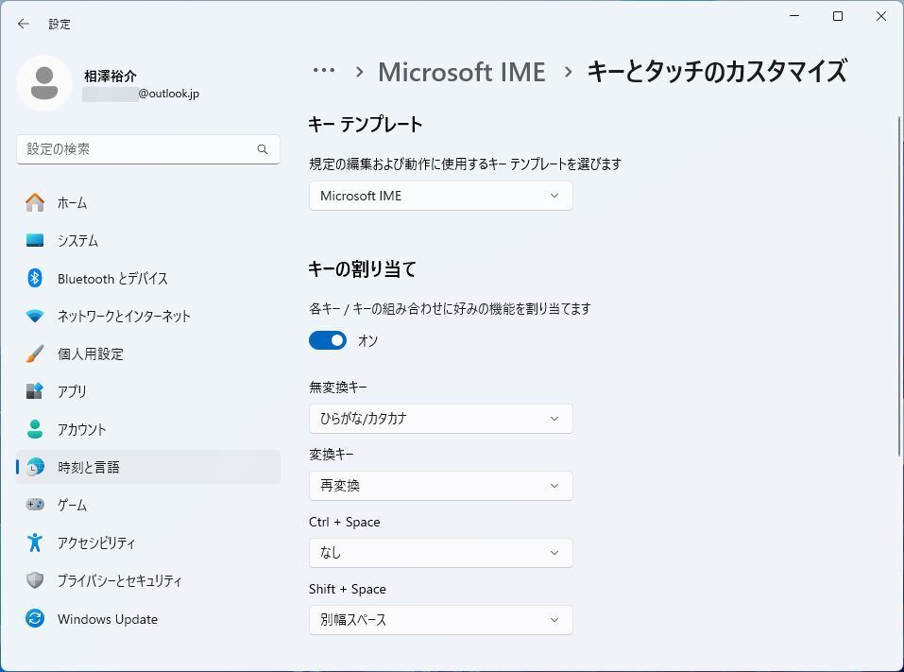
Task: Click the @outlook.jp email text
Action: (168, 94)
